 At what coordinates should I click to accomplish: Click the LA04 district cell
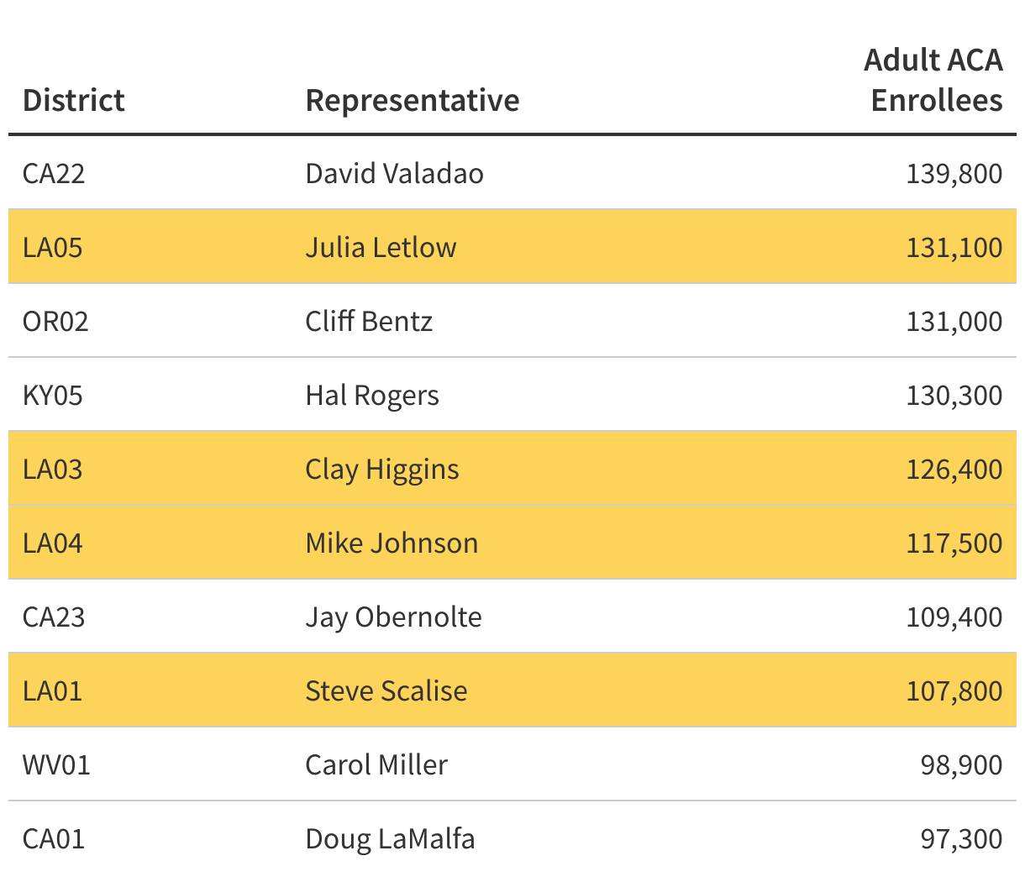(52, 543)
